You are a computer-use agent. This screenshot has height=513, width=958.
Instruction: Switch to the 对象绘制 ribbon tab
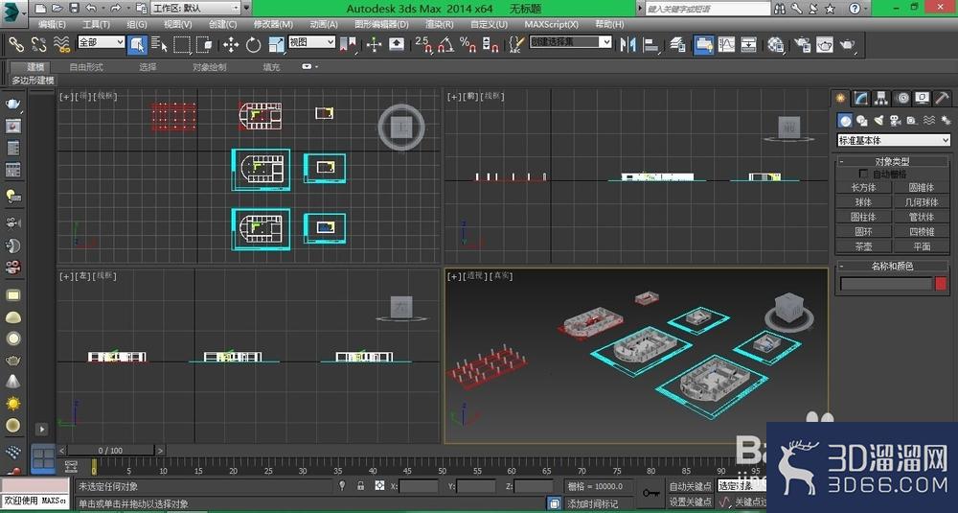(x=210, y=67)
